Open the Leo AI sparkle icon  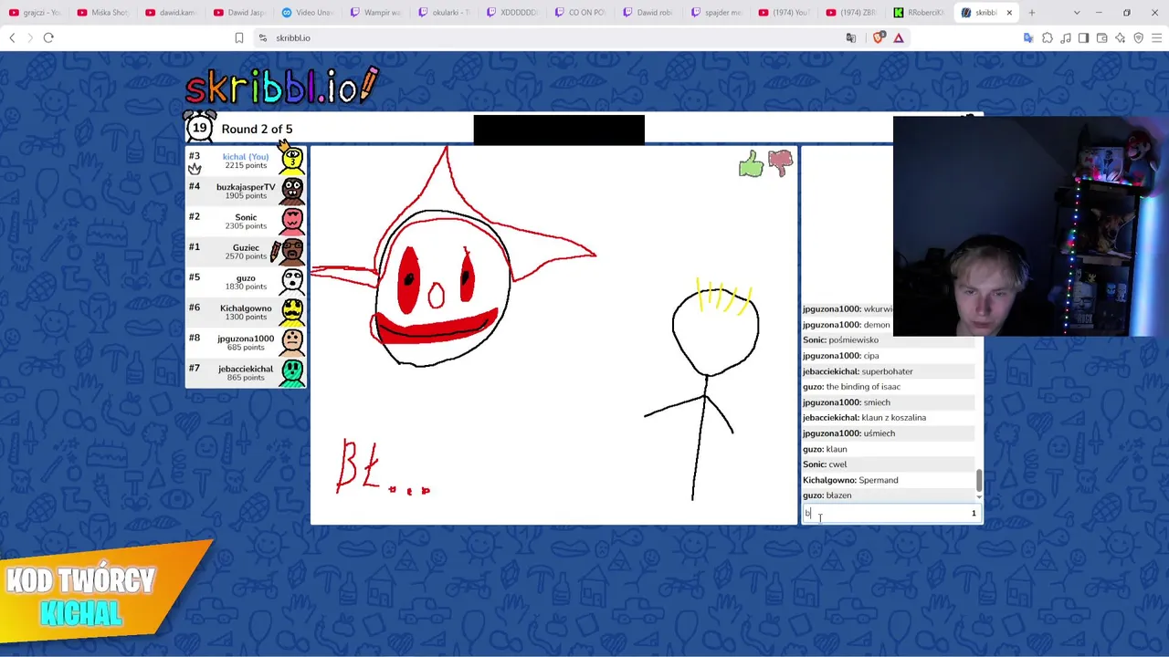click(x=1121, y=37)
